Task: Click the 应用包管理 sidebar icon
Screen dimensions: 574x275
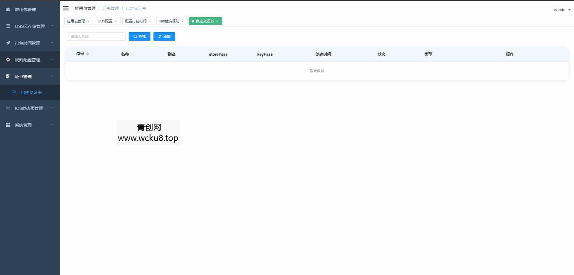Action: (8, 10)
